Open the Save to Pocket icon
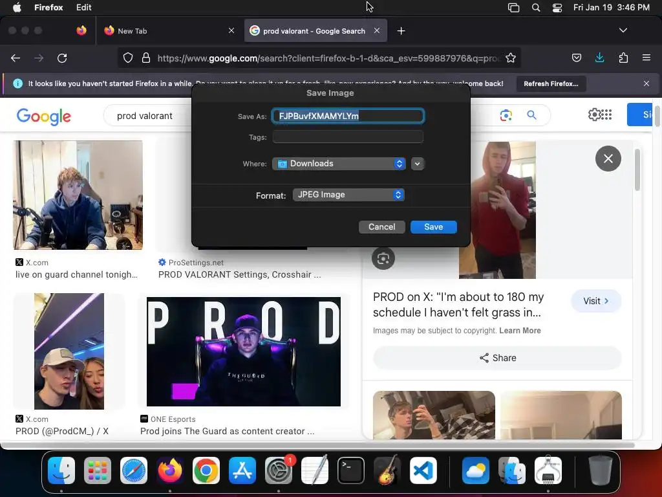 pyautogui.click(x=576, y=58)
